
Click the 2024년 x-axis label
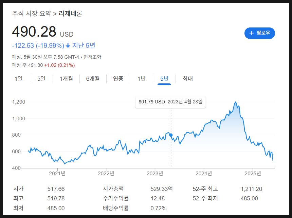pos(204,173)
